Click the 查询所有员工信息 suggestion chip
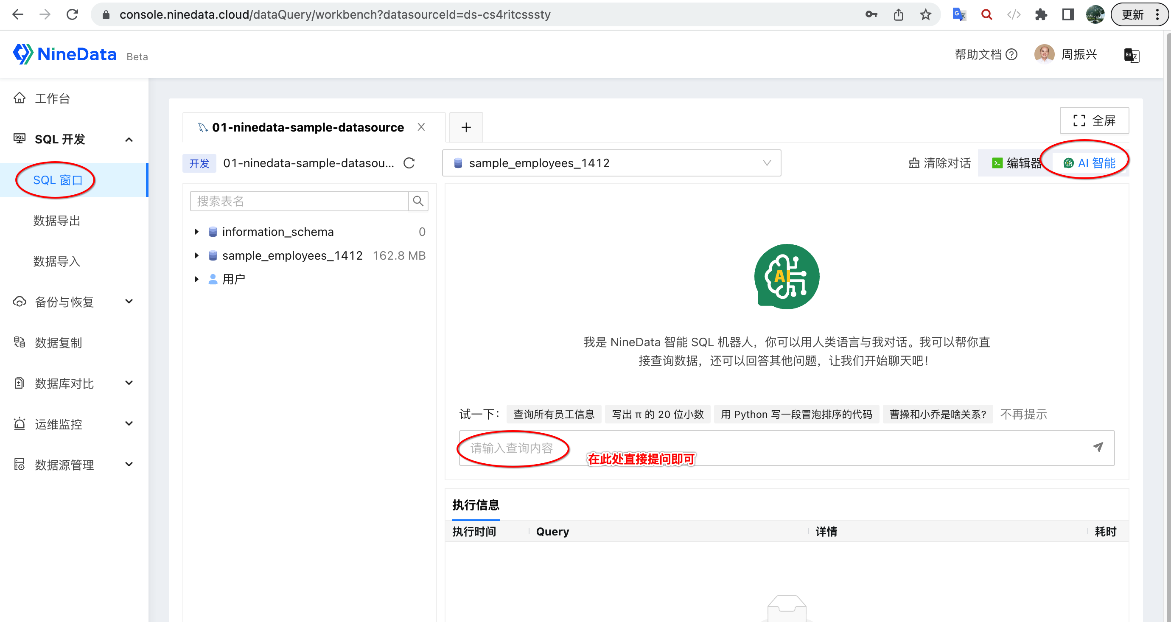The height and width of the screenshot is (622, 1171). tap(554, 414)
